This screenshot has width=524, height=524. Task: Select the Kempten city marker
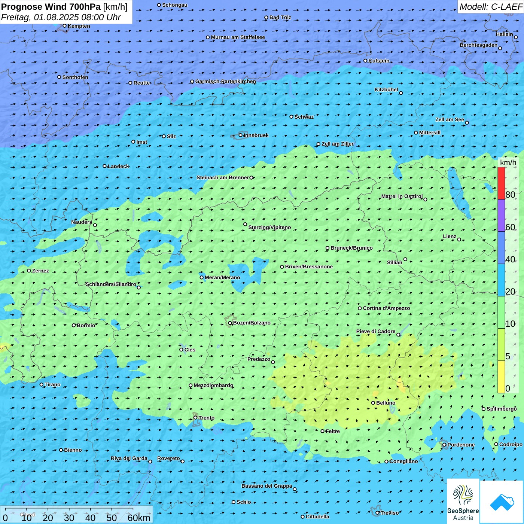pyautogui.click(x=65, y=26)
